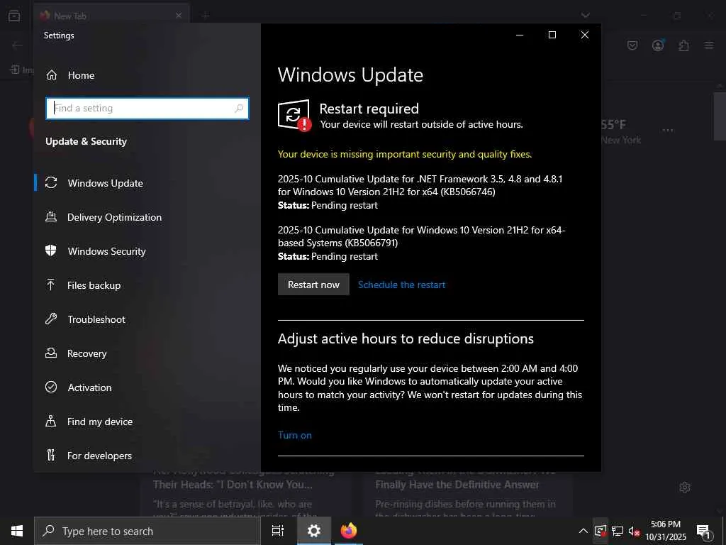Open Firefox account icon

pyautogui.click(x=658, y=45)
